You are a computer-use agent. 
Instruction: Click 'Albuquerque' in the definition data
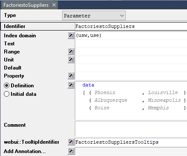pos(111,100)
